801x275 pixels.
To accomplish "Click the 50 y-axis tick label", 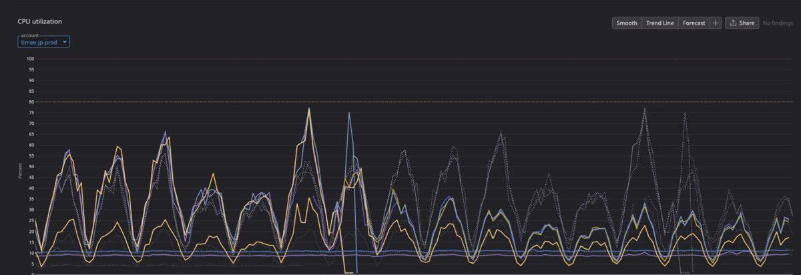I will [x=31, y=167].
